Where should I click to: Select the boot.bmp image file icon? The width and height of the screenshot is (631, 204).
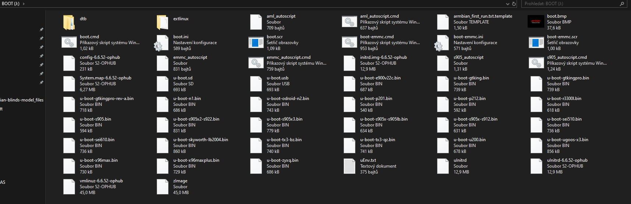coord(536,22)
